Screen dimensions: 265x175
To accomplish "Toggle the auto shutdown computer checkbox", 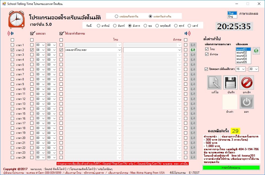I will pos(206,69).
